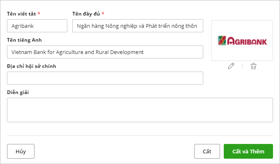Click into the Tên đầy đủ field

click(x=138, y=26)
